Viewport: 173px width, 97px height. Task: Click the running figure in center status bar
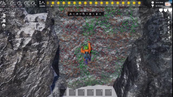[77, 14]
